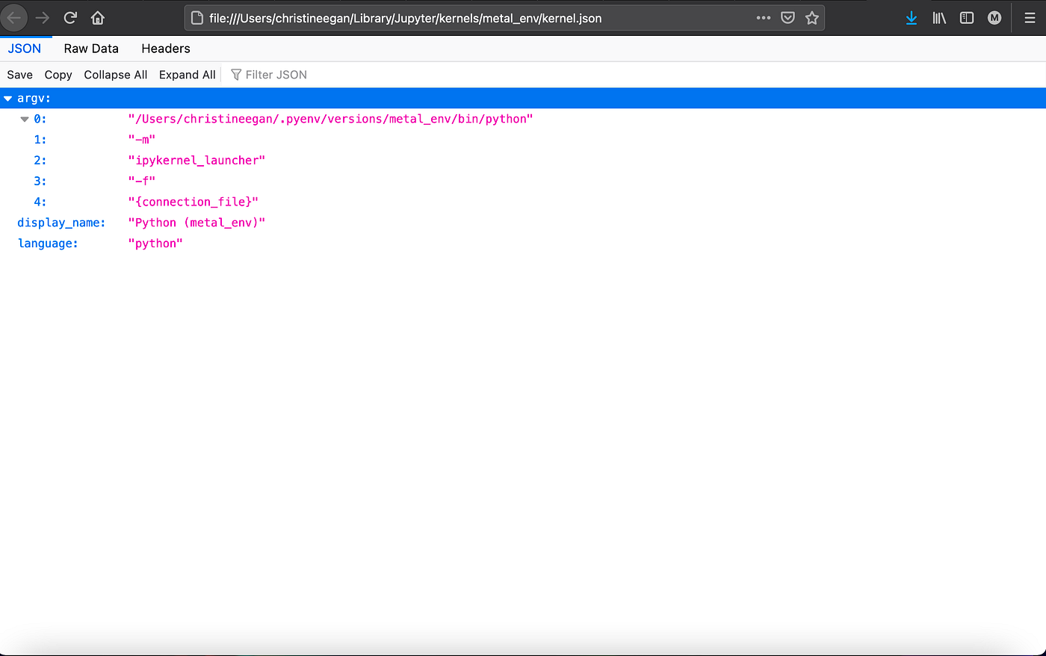This screenshot has width=1046, height=656.
Task: Select the language key
Action: pyautogui.click(x=48, y=244)
